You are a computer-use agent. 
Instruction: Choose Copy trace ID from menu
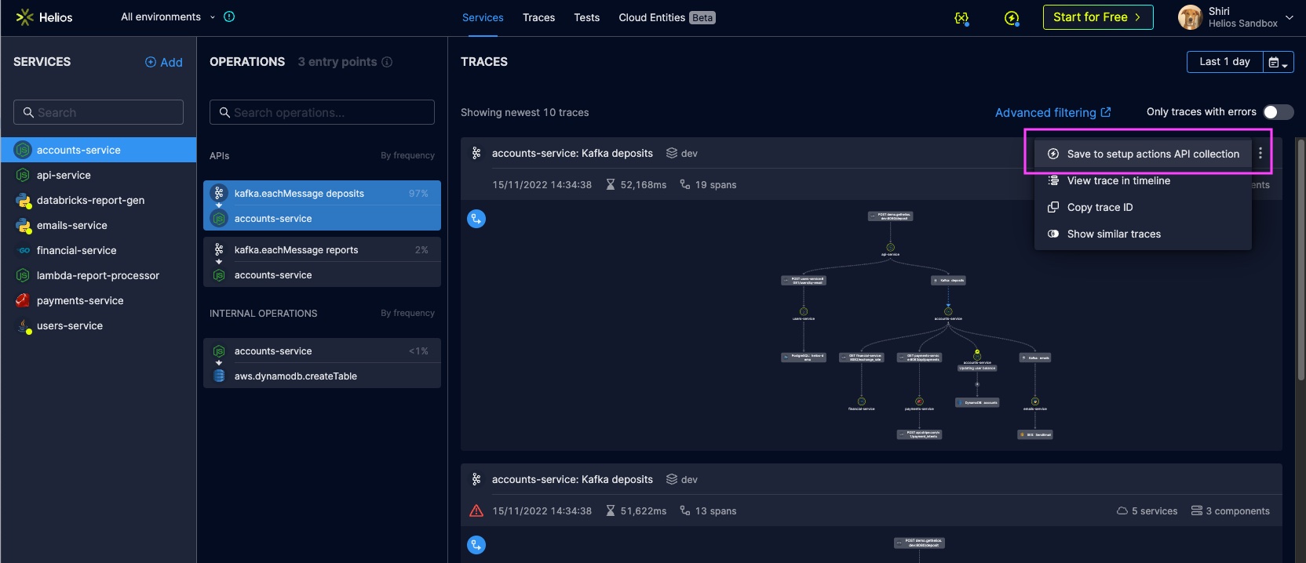pos(1143,207)
